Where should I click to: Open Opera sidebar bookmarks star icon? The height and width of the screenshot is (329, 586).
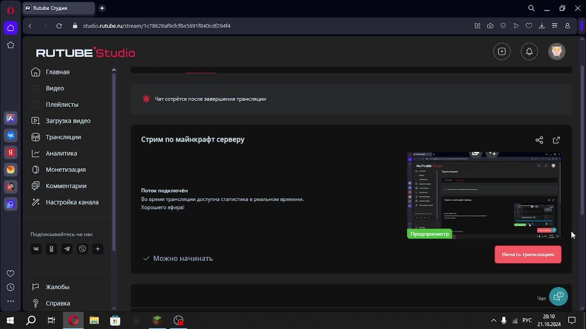11,45
